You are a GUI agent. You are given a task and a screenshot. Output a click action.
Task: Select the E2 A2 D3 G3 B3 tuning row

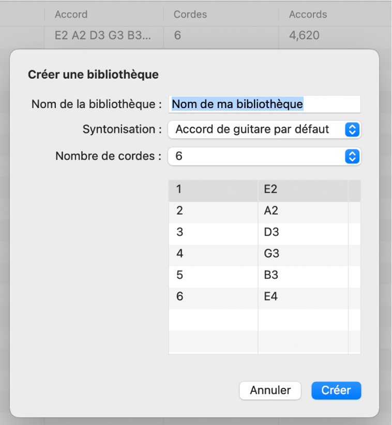pos(96,36)
